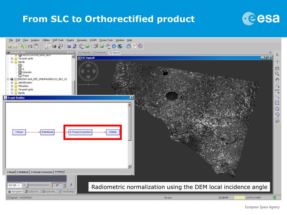Choose the crosshair tool in right toolbar

(277, 61)
